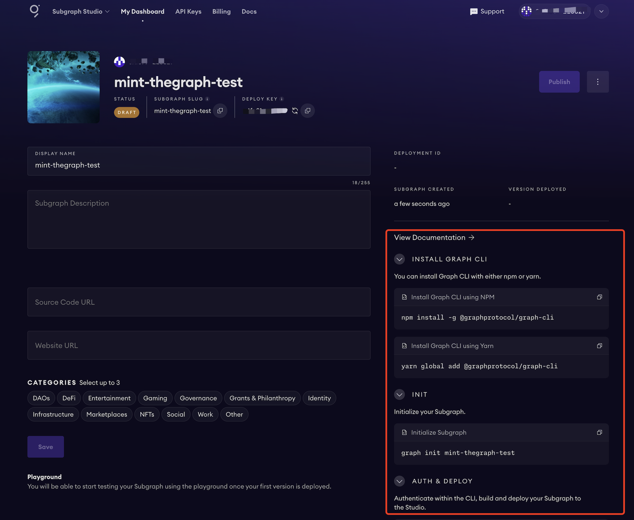634x520 pixels.
Task: Click file icon beside Install using Yarn
Action: (404, 346)
